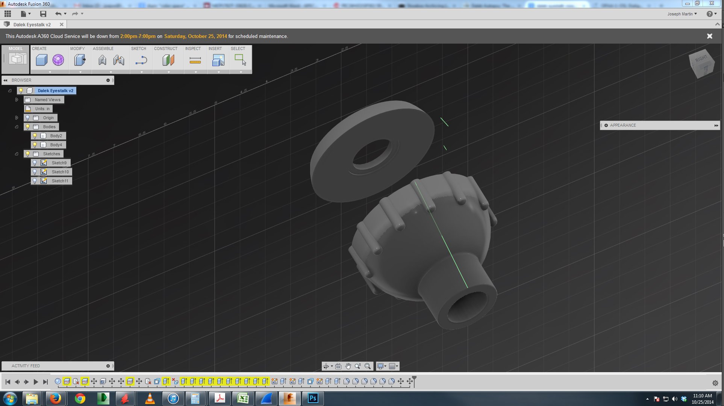Activate the Select tool
The image size is (724, 406).
click(240, 60)
